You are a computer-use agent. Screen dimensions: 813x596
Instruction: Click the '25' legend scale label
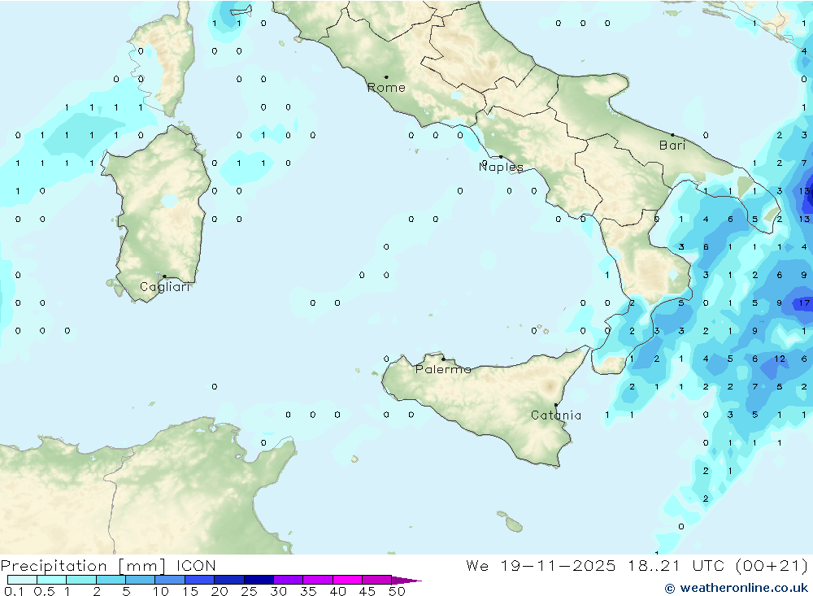click(249, 591)
